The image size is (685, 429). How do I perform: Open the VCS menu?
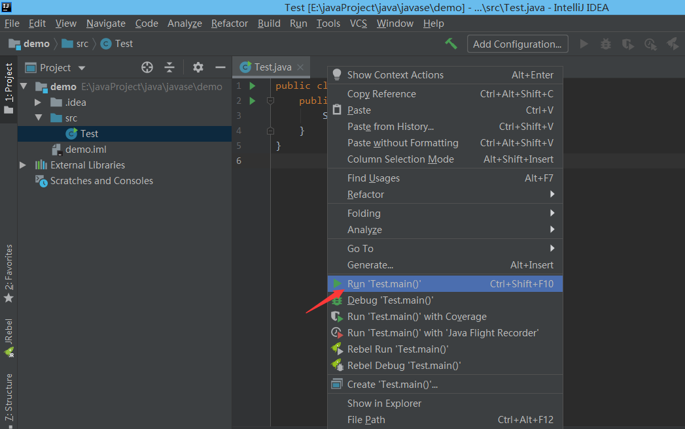pyautogui.click(x=359, y=24)
